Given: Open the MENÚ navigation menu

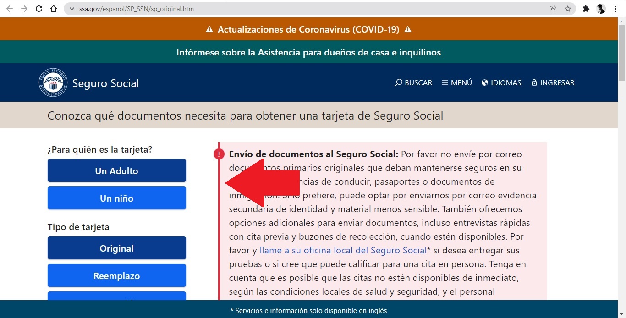Looking at the screenshot, I should pyautogui.click(x=456, y=82).
